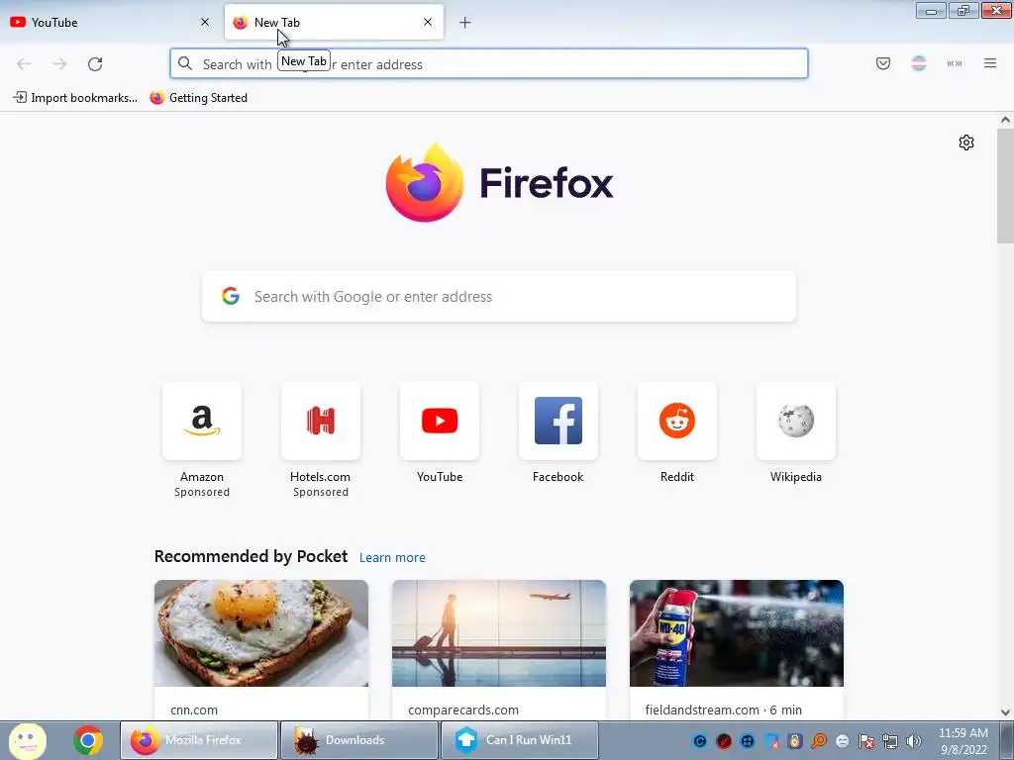This screenshot has height=760, width=1014.
Task: Click the forward navigation arrow
Action: (59, 64)
